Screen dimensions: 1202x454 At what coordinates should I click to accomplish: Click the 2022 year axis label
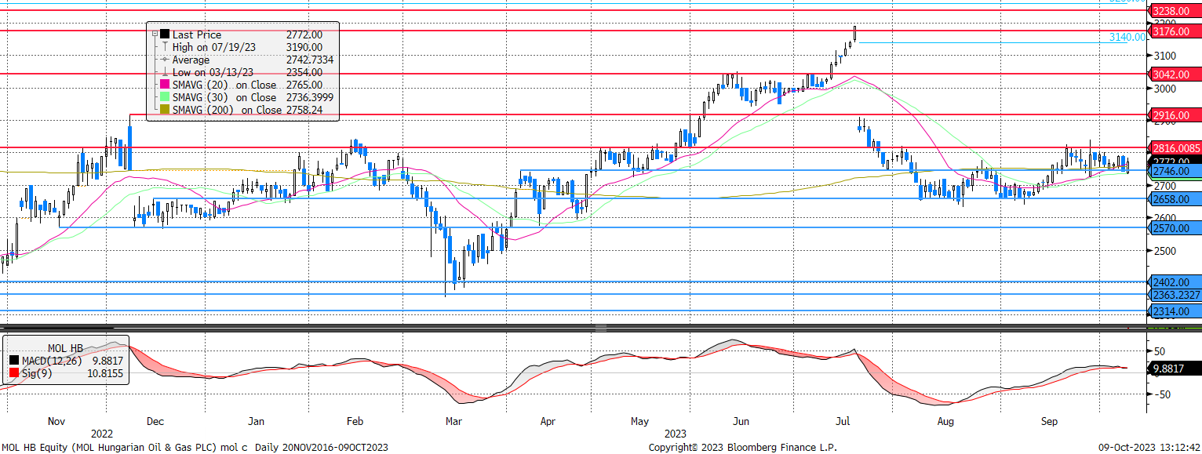102,433
